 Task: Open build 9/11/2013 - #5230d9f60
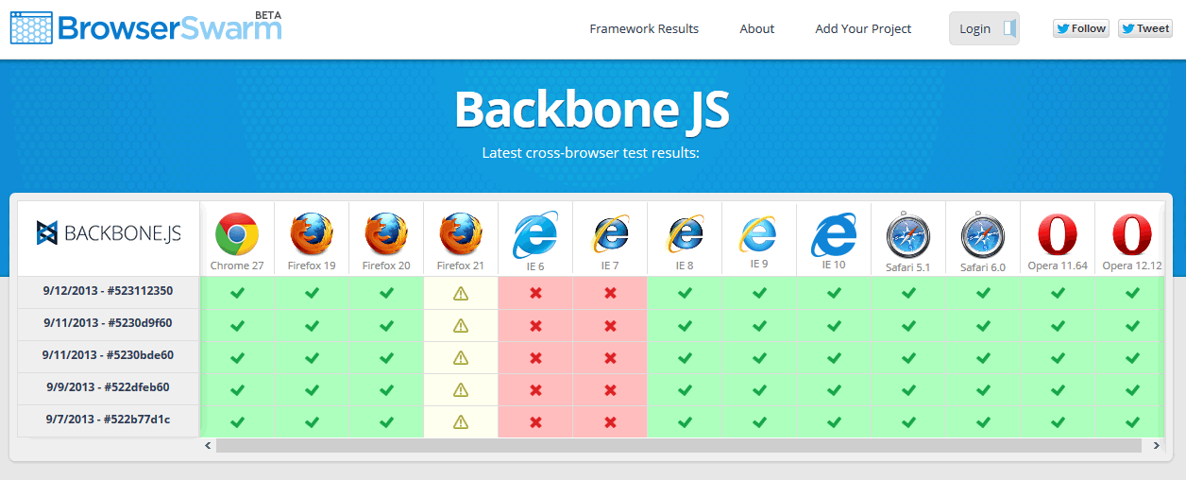tap(109, 323)
